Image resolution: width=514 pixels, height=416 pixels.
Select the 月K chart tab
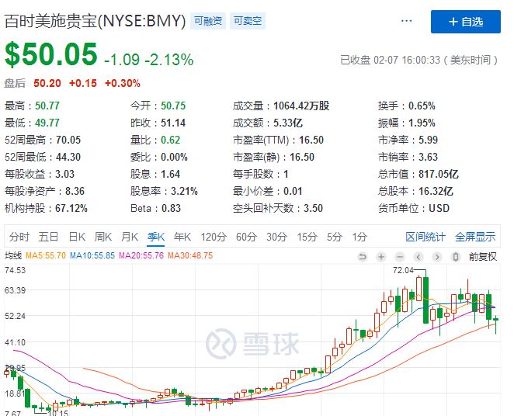(130, 237)
